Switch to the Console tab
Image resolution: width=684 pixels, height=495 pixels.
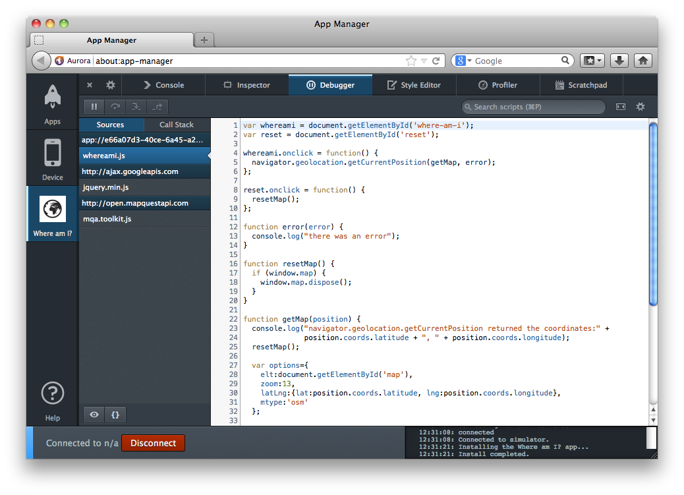coord(163,85)
